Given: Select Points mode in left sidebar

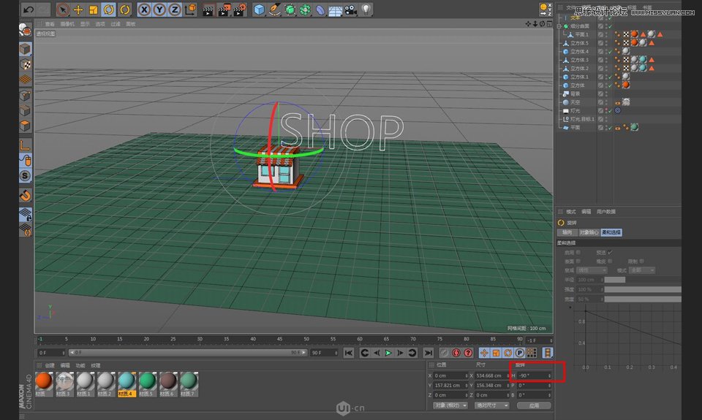Looking at the screenshot, I should [26, 95].
